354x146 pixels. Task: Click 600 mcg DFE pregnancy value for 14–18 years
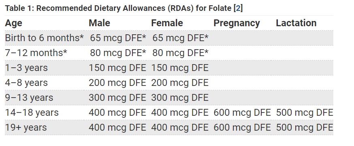[242, 113]
